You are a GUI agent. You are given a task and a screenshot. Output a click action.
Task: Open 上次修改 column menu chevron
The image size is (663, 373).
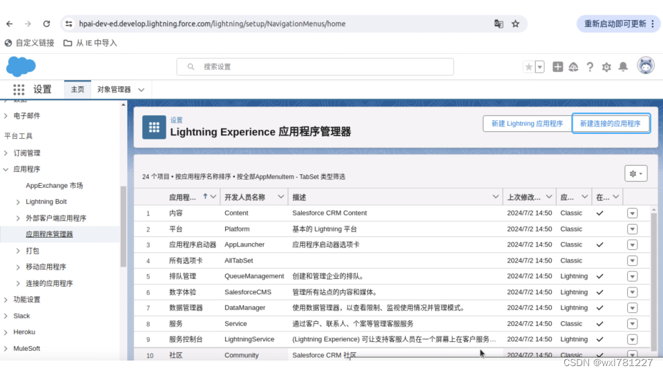[549, 197]
